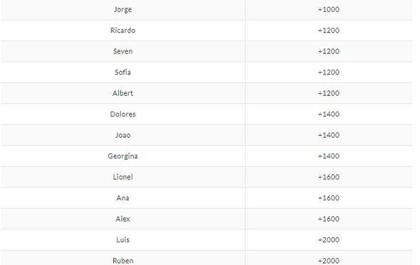Click the name Ruben

[x=122, y=261]
